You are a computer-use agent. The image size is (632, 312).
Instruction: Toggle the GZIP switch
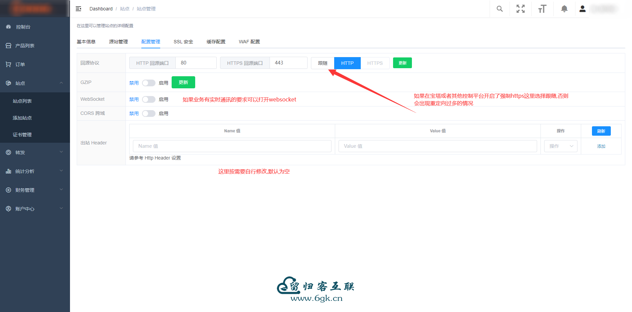tap(148, 83)
